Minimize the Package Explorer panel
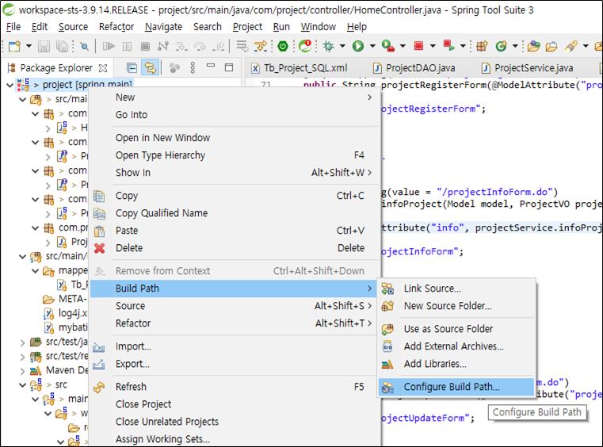This screenshot has height=447, width=603. (x=211, y=66)
